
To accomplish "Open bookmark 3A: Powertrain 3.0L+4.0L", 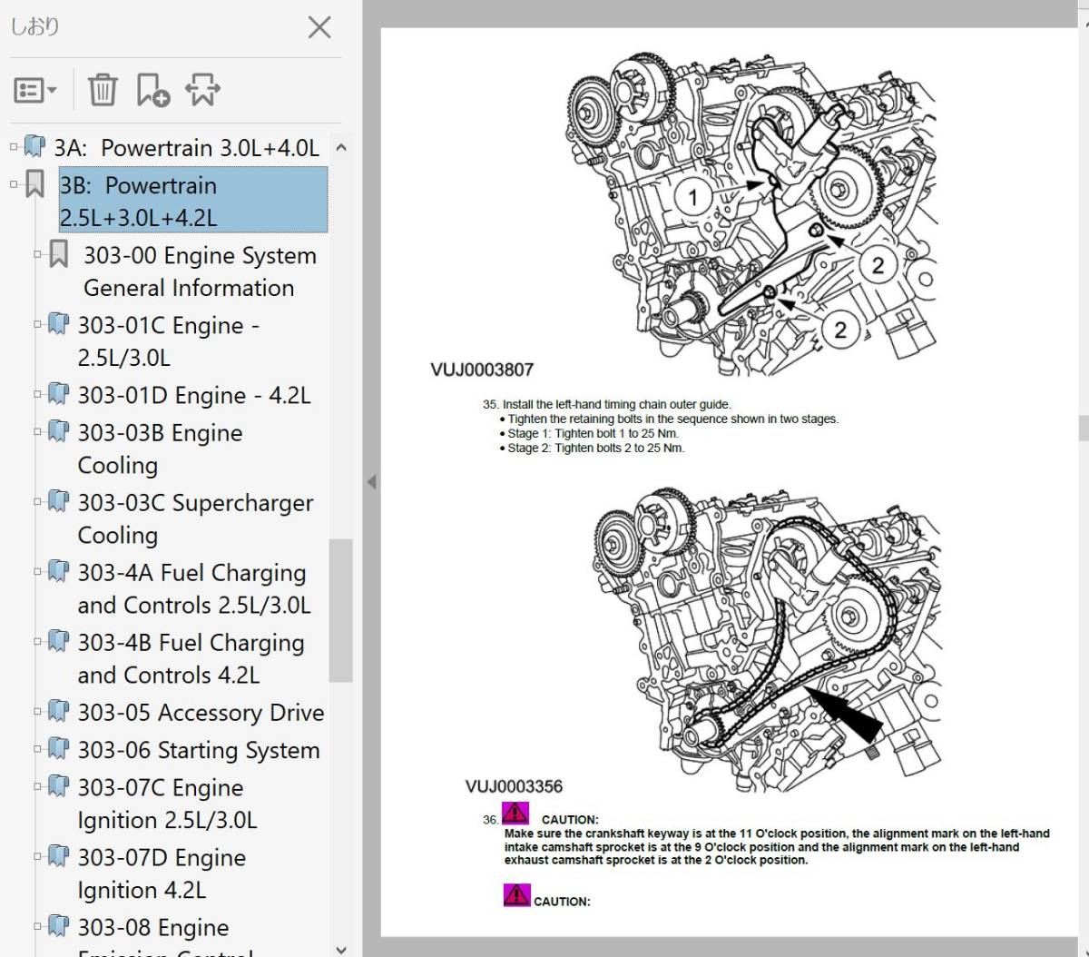I will click(187, 147).
